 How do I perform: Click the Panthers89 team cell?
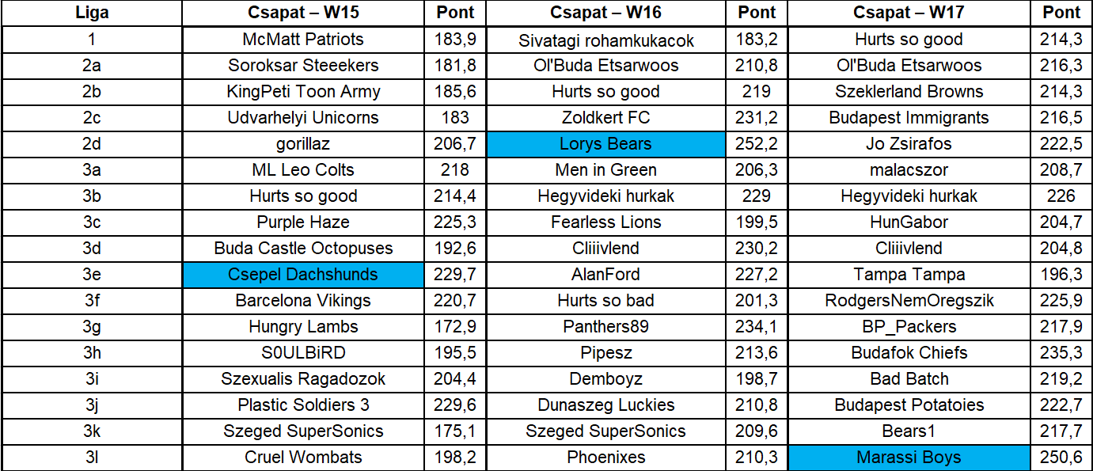click(605, 327)
